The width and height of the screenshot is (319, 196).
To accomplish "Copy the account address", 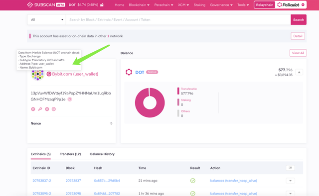I will [x=70, y=99].
